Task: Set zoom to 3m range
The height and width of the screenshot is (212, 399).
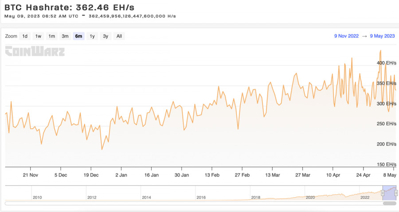Action: tap(65, 36)
